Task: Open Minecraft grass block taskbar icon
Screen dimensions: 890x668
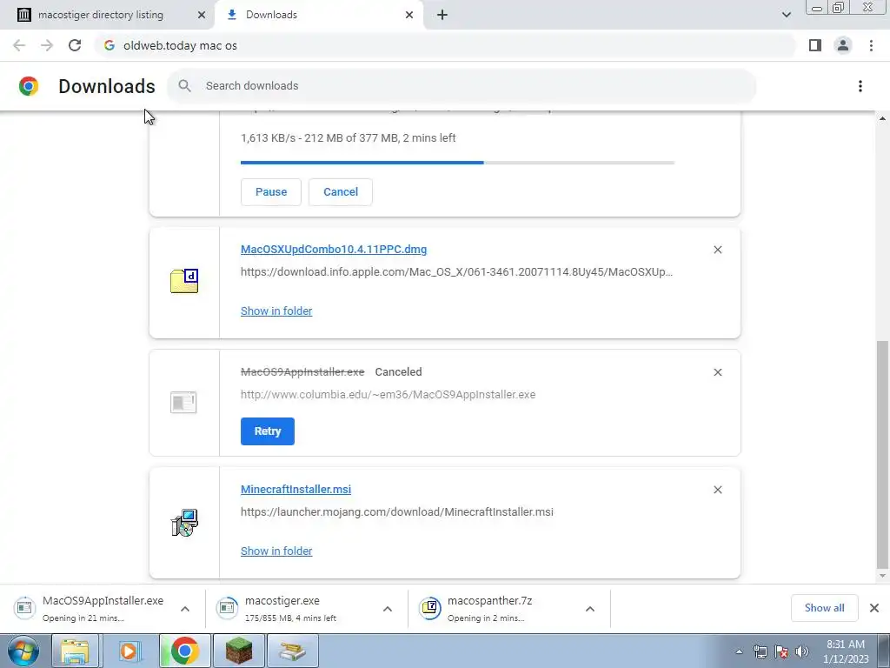Action: click(239, 651)
